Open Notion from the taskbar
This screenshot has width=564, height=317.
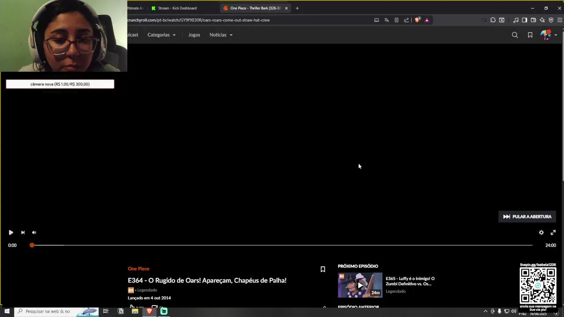point(121,311)
